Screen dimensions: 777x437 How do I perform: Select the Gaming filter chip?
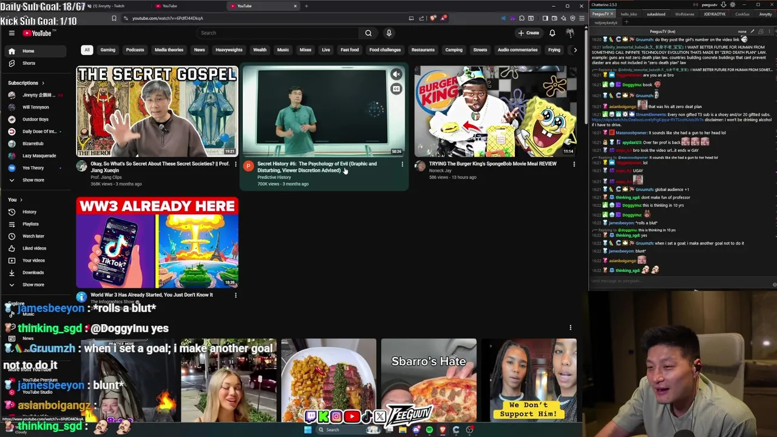107,50
